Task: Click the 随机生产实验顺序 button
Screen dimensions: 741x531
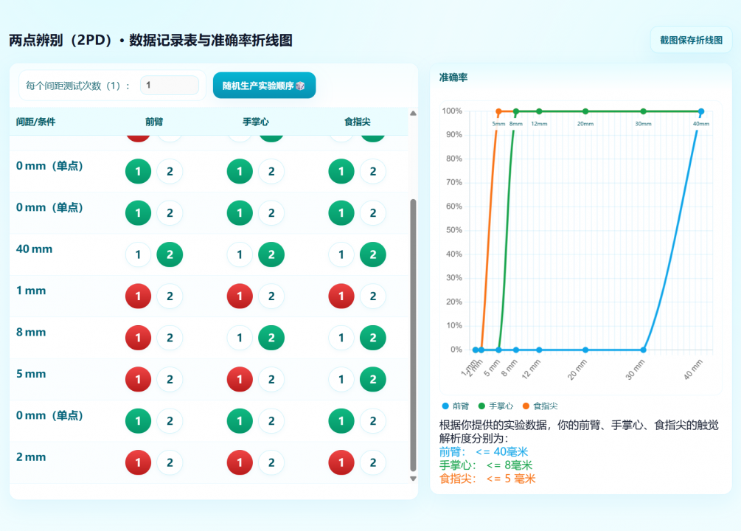Action: coord(264,86)
